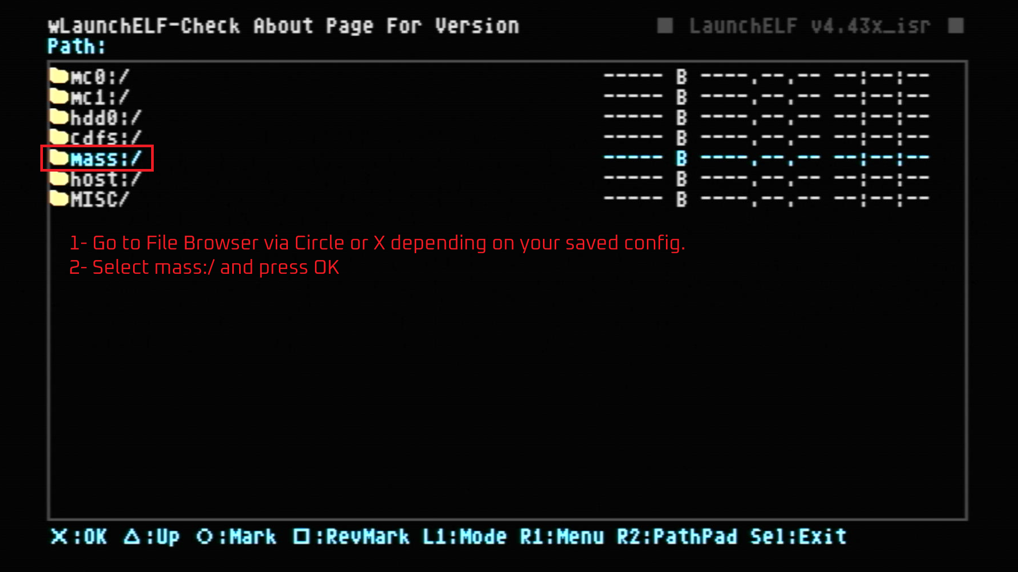1018x572 pixels.
Task: Click the size column of host:/ row
Action: [x=646, y=178]
